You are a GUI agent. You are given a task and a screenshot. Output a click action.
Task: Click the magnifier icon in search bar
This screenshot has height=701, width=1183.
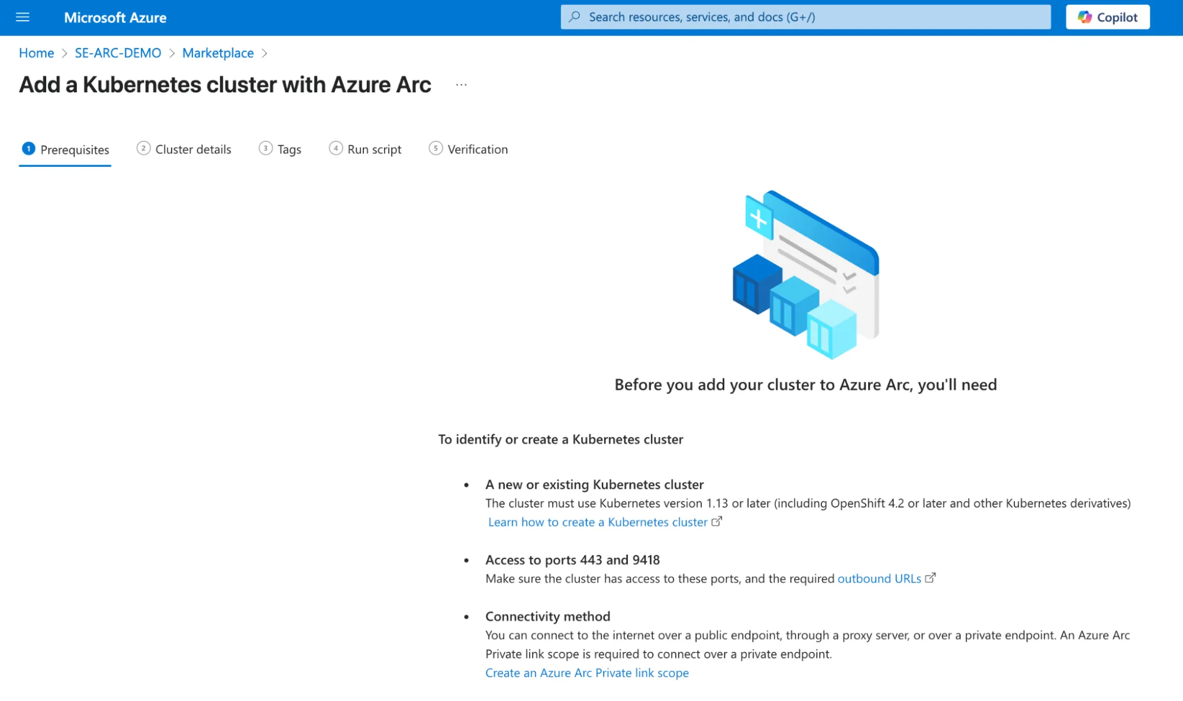(574, 17)
